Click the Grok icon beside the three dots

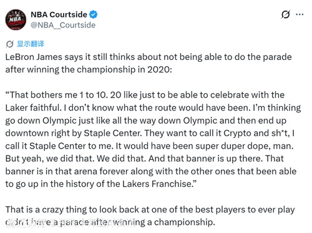pyautogui.click(x=286, y=14)
